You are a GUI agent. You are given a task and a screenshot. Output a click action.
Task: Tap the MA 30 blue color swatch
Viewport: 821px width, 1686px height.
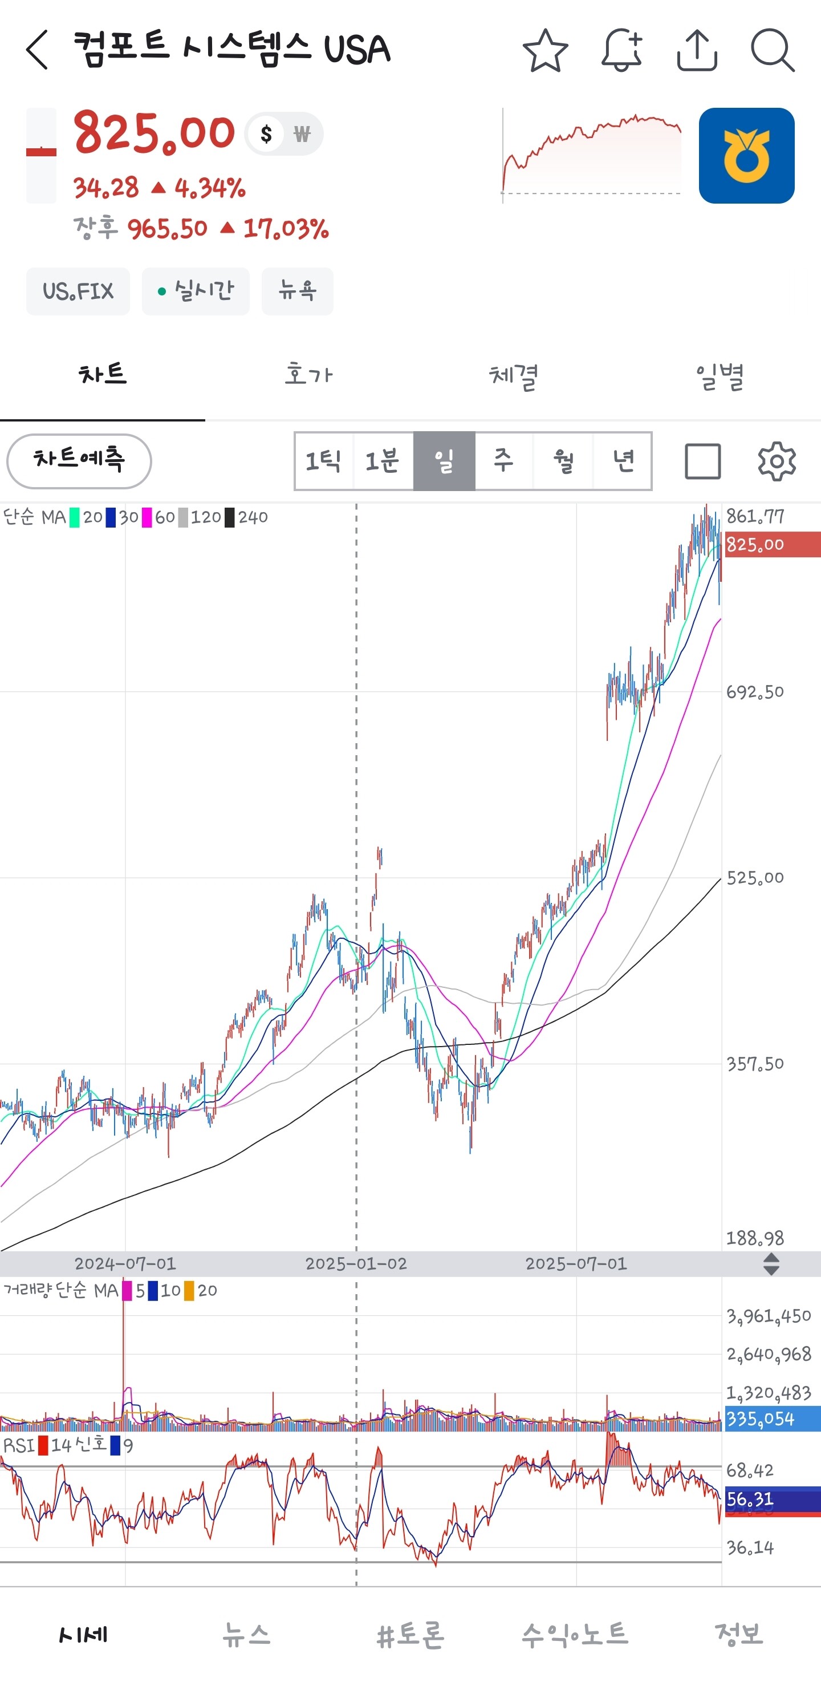[x=111, y=518]
